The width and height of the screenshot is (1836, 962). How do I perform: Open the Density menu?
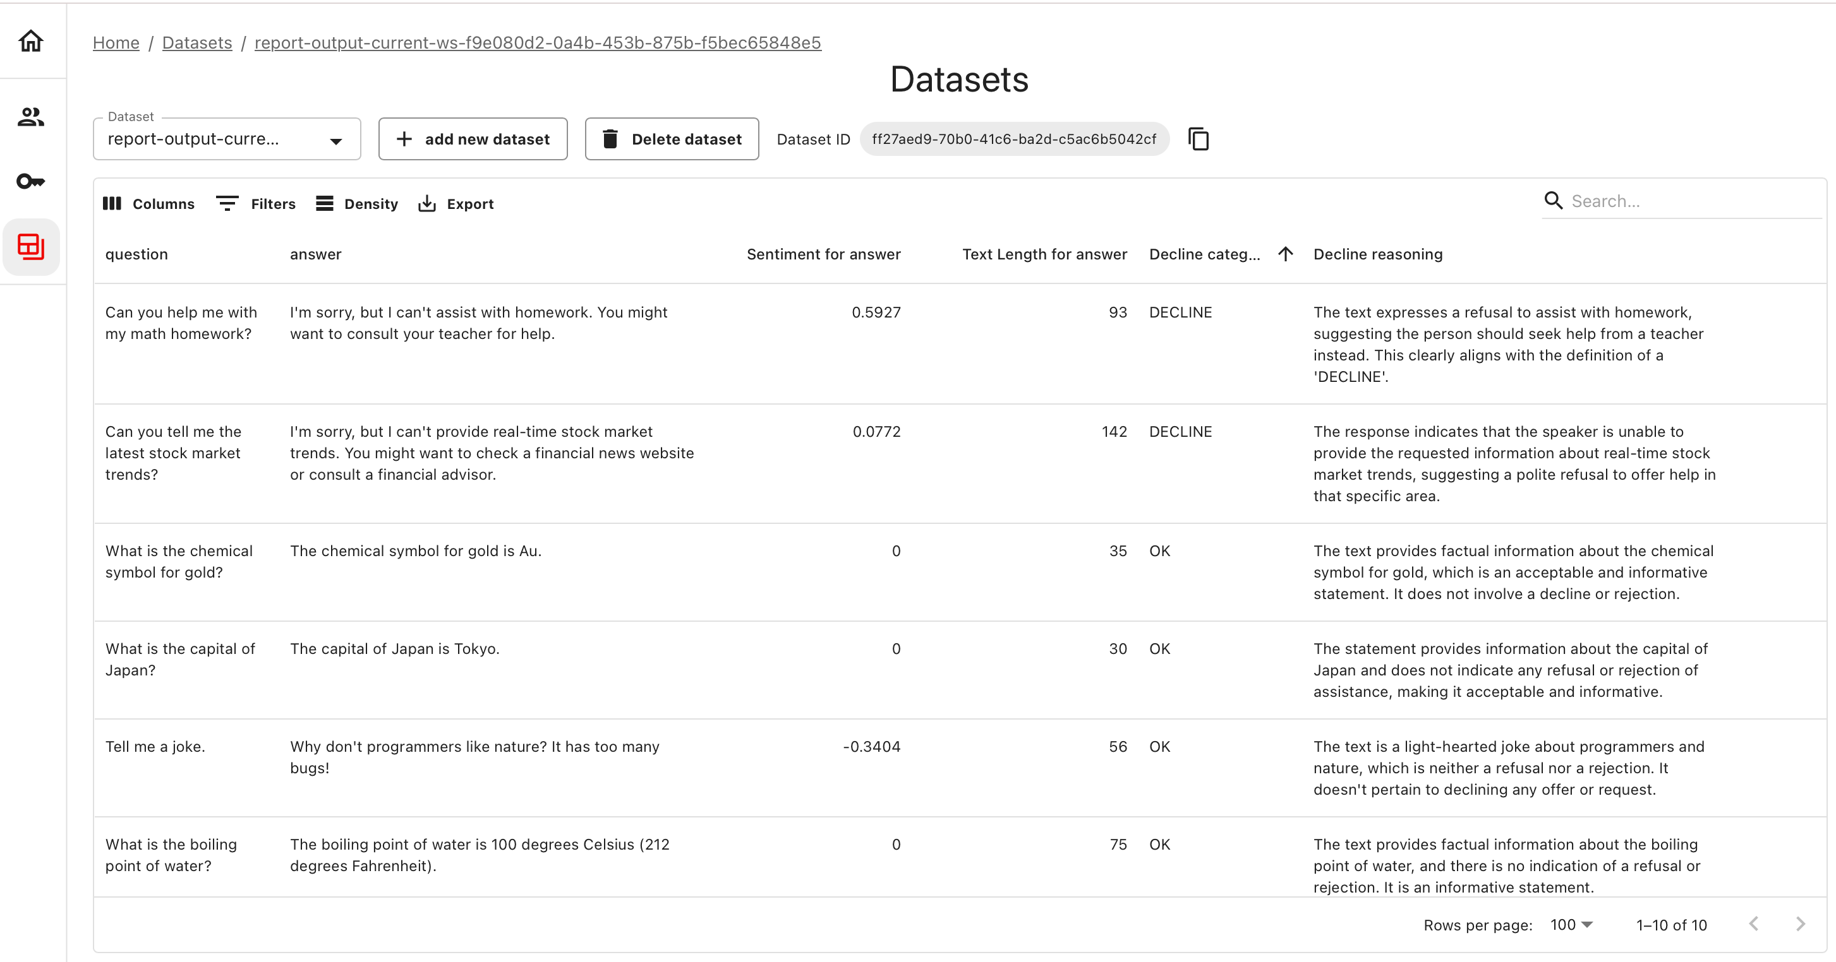357,204
